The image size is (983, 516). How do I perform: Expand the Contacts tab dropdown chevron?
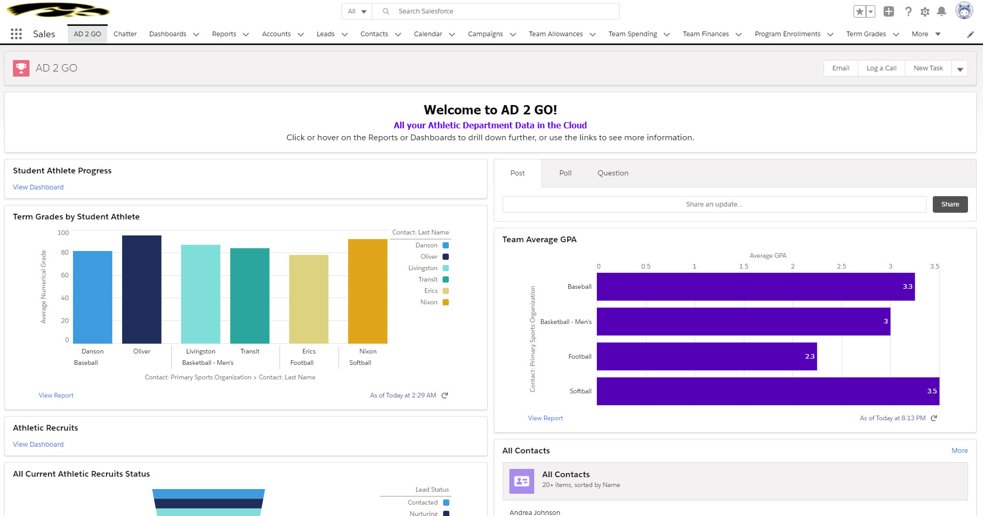point(398,35)
